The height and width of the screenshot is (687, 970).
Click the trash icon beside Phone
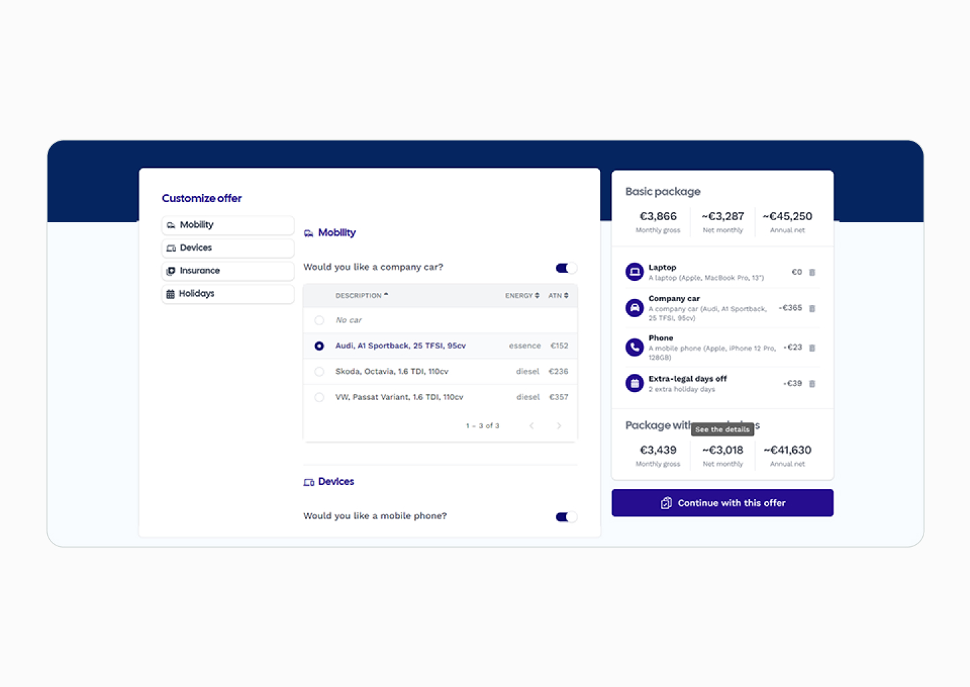click(812, 348)
